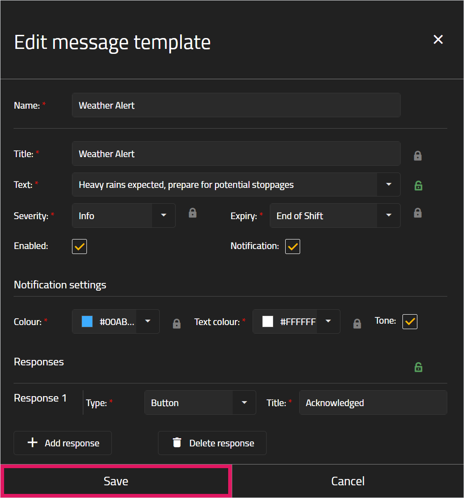
Task: Toggle the lock icon beside Colour dropdown
Action: pyautogui.click(x=177, y=323)
